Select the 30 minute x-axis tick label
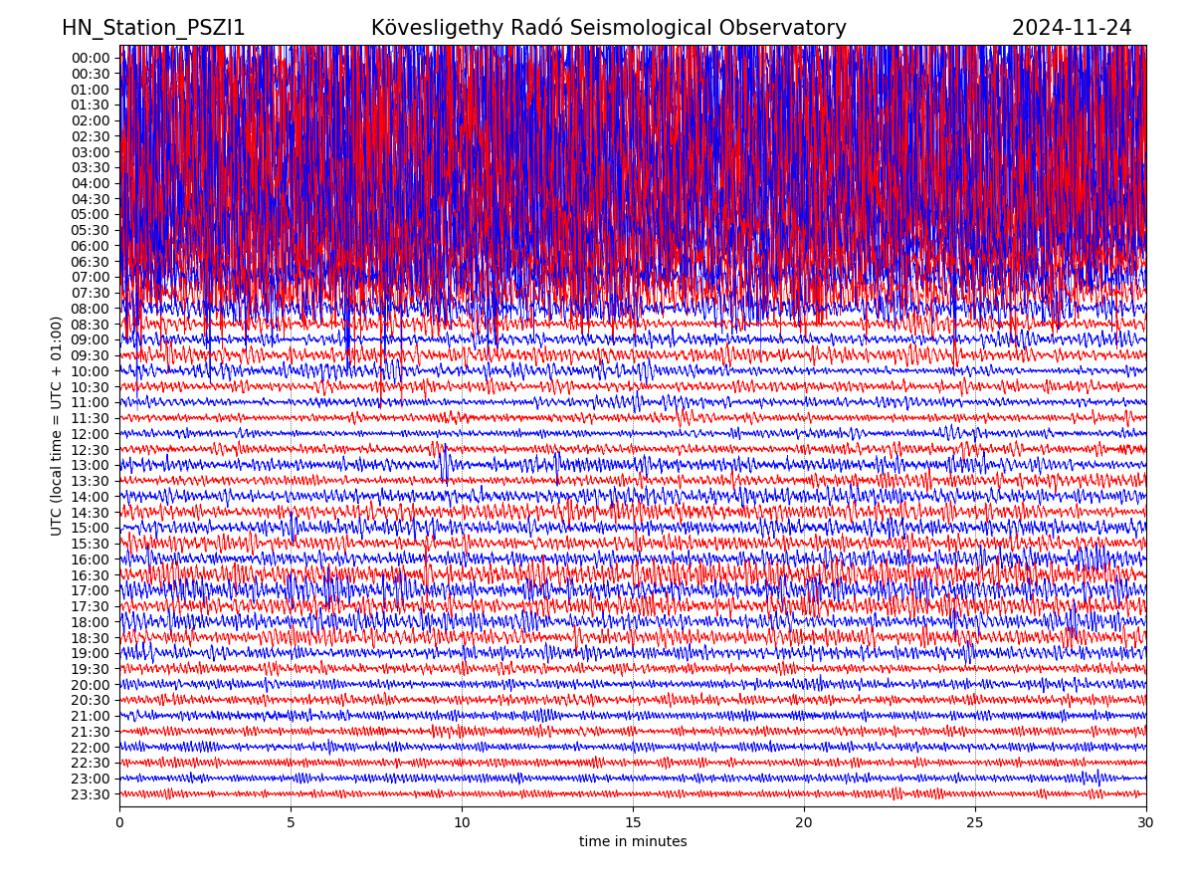The height and width of the screenshot is (896, 1194). point(1146,822)
